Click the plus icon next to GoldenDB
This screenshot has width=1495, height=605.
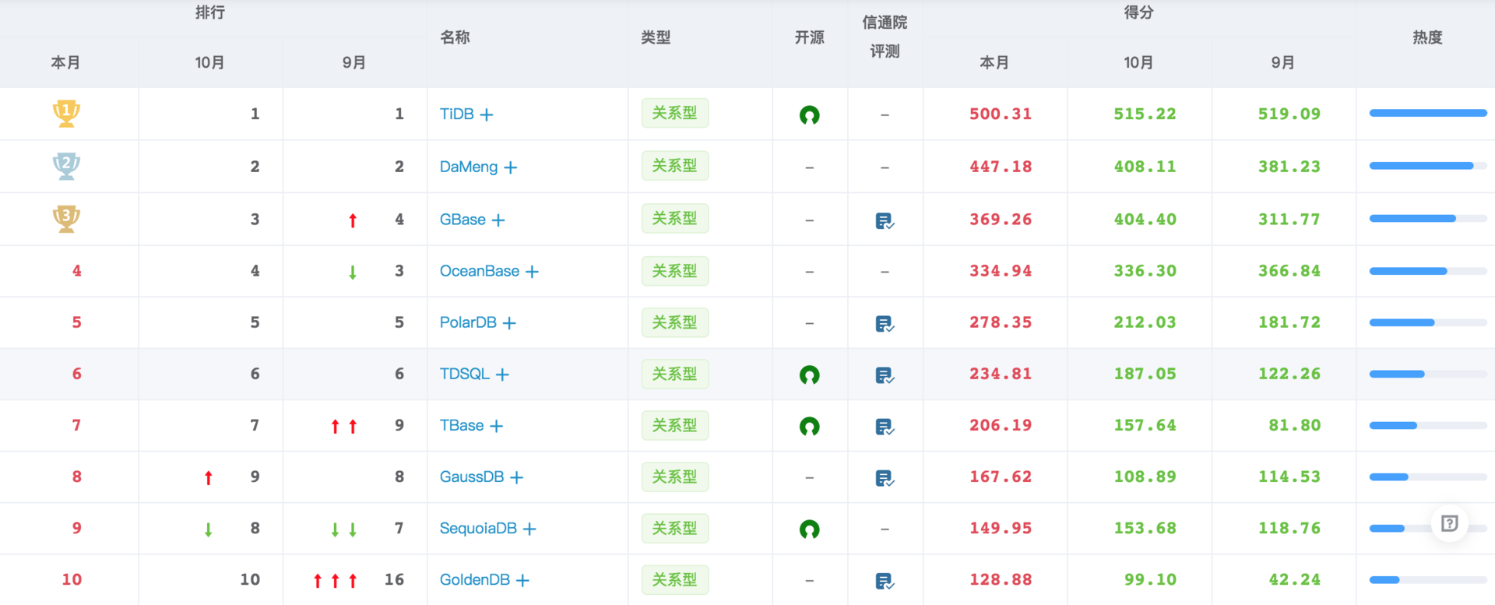522,580
